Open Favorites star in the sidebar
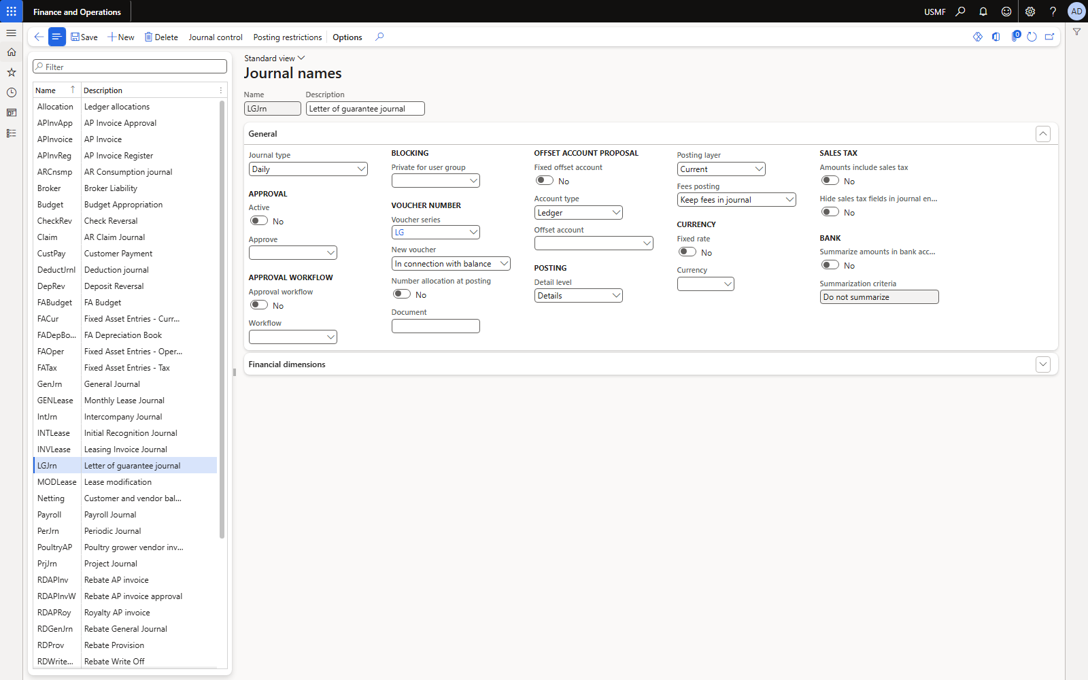 coord(12,72)
